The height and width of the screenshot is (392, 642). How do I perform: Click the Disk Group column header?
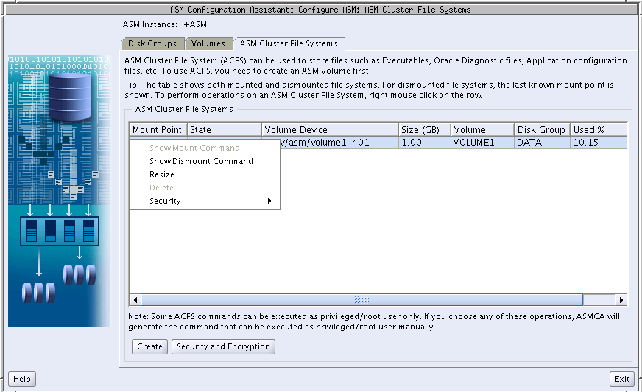tap(542, 129)
